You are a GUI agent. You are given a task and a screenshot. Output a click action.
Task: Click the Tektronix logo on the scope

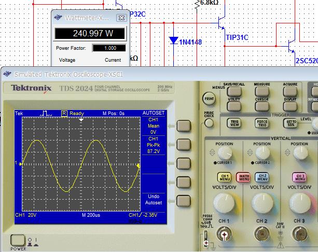pyautogui.click(x=31, y=88)
